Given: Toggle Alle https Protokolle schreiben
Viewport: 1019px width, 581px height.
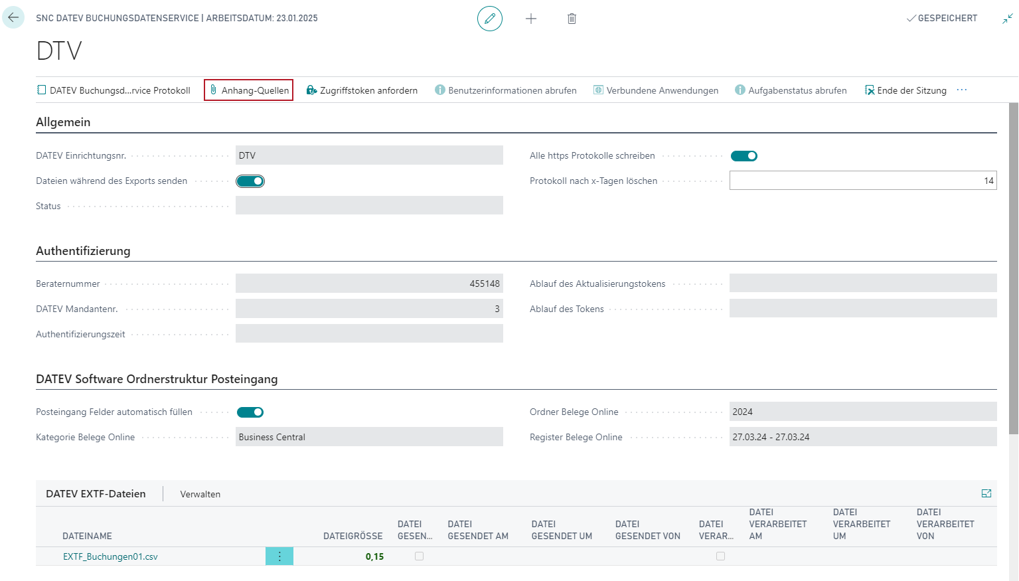Looking at the screenshot, I should point(744,156).
